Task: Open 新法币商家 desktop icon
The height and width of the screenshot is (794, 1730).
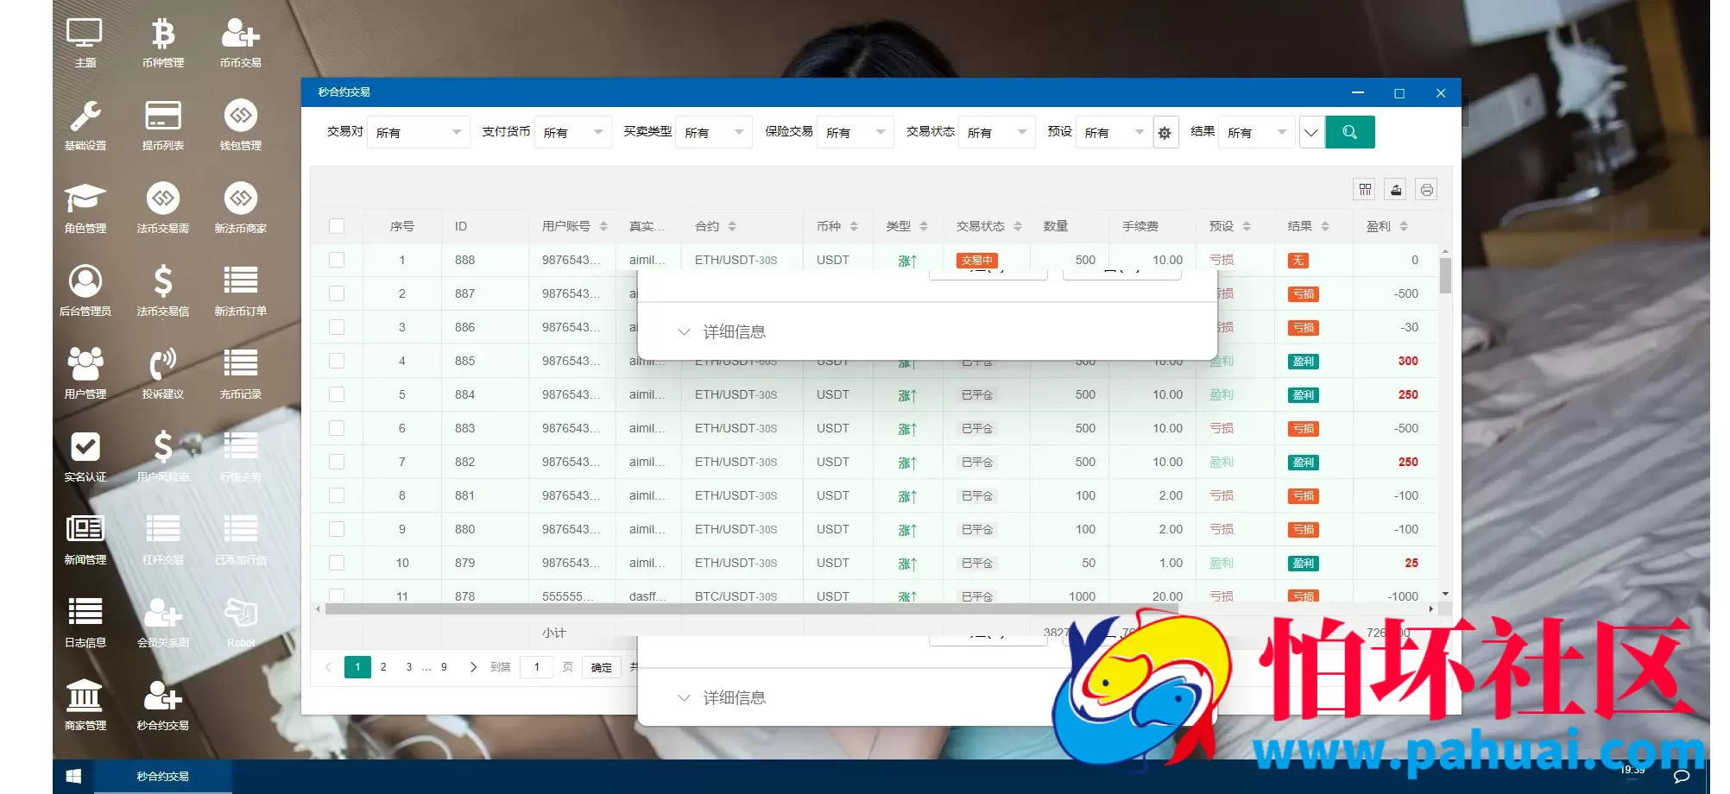Action: 240,209
